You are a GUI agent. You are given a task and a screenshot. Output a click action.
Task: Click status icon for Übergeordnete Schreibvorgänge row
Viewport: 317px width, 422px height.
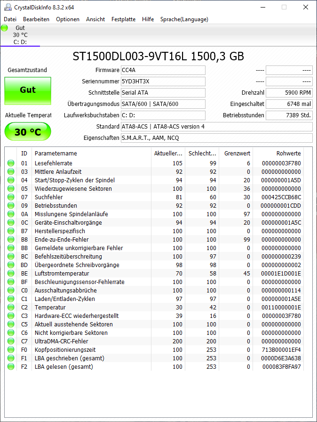click(11, 265)
